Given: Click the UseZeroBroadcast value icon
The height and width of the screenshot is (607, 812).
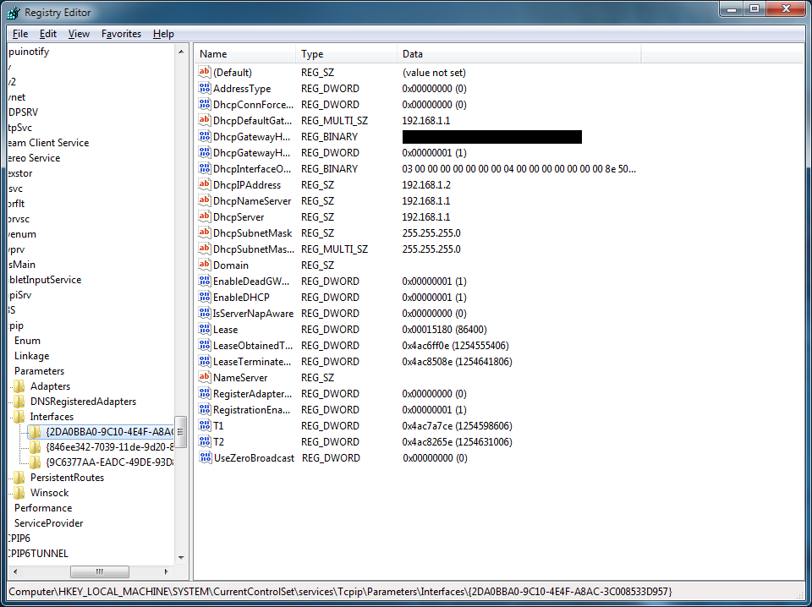Looking at the screenshot, I should point(205,457).
